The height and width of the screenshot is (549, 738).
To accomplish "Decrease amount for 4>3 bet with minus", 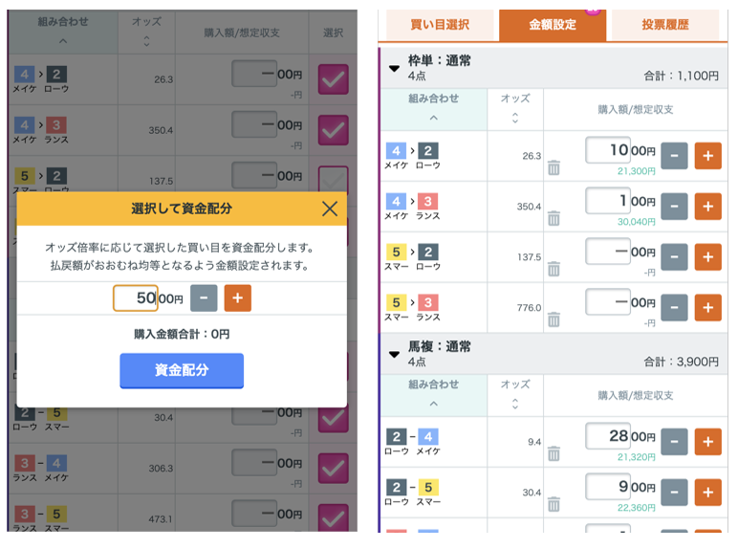I will (x=674, y=207).
